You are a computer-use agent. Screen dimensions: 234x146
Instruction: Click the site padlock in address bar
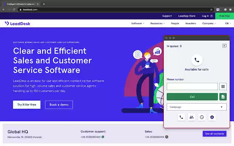(20, 10)
